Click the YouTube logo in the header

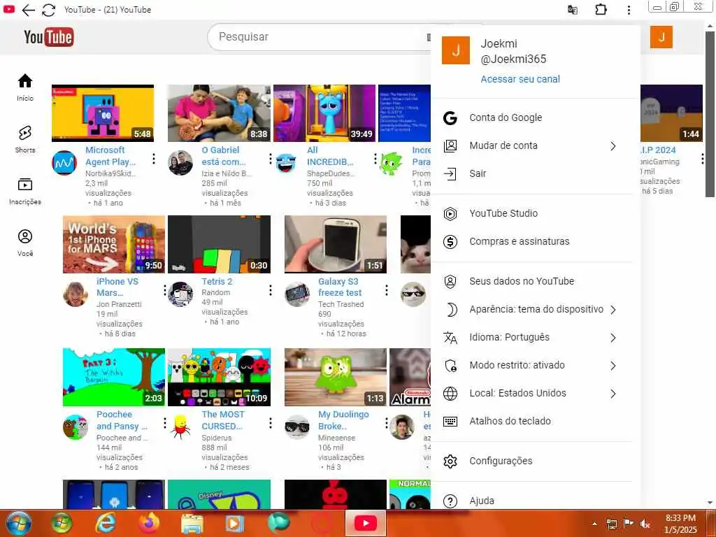coord(48,37)
